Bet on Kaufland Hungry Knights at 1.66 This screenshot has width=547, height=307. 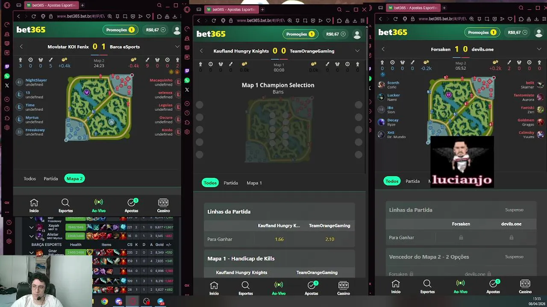point(279,239)
